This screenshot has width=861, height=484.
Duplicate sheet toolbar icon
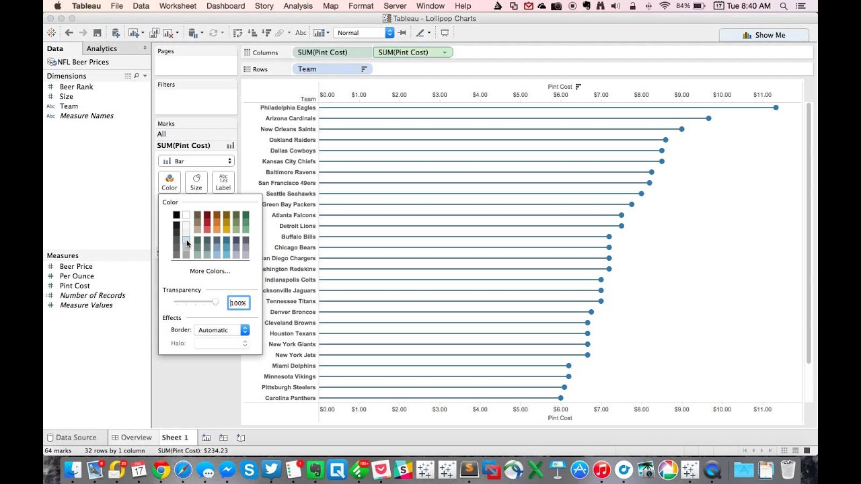coord(154,32)
